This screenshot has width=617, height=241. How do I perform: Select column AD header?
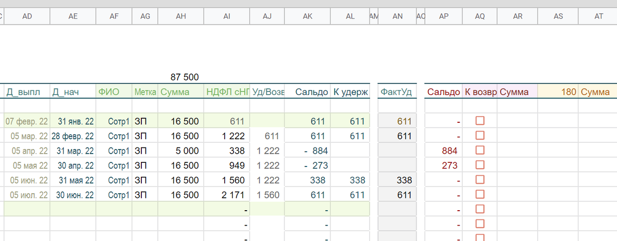27,16
